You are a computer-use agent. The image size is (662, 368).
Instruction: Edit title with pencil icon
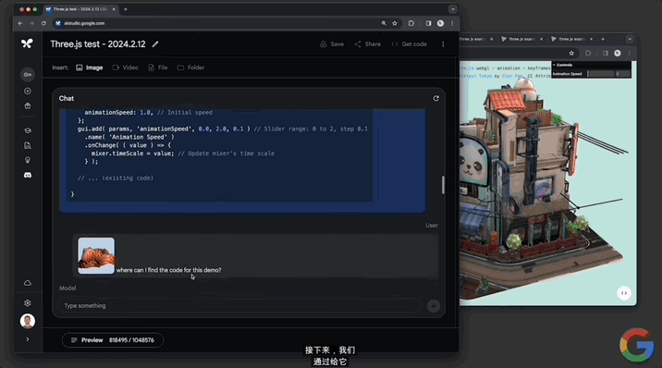(155, 43)
